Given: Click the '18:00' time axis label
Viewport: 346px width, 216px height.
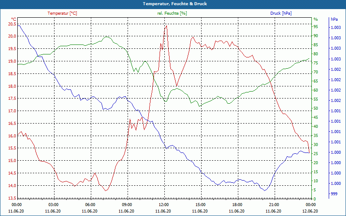Looking at the screenshot, I should pyautogui.click(x=237, y=204).
